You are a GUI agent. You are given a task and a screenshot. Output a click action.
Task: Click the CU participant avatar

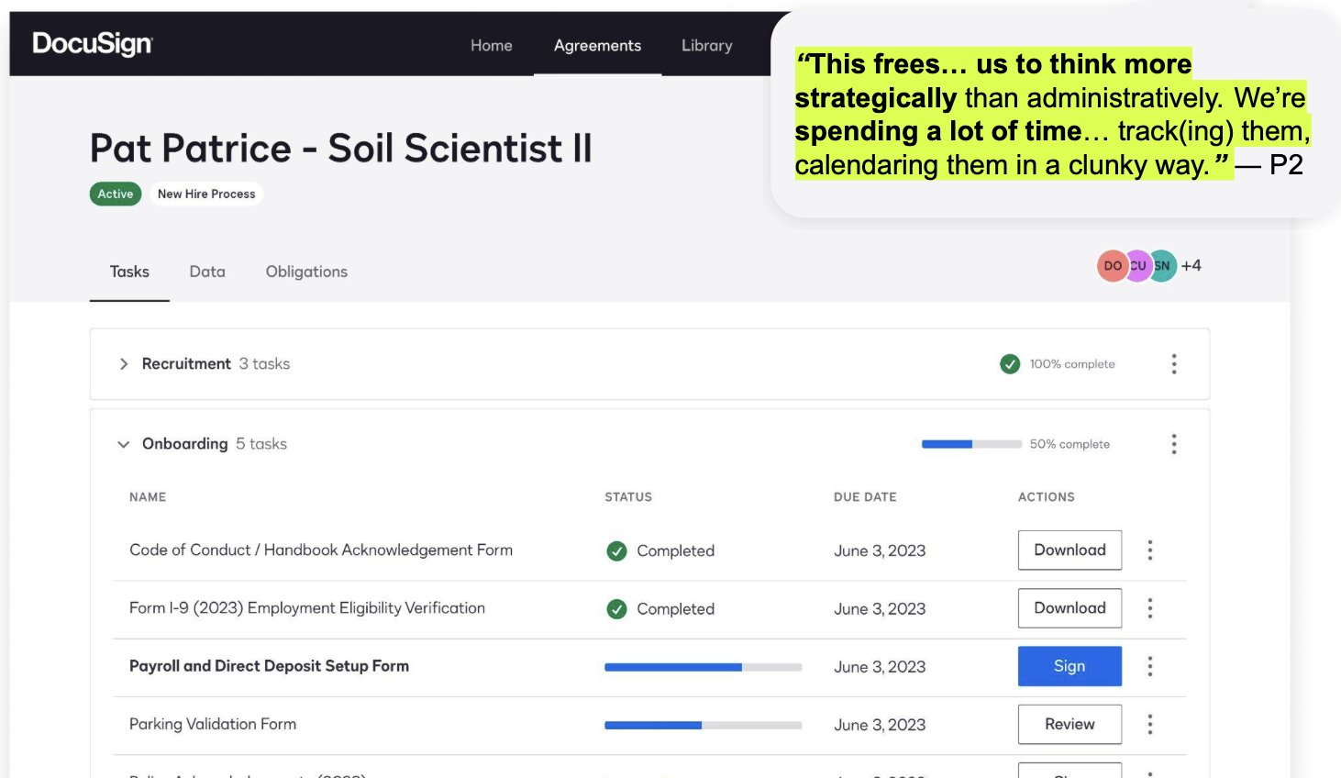click(1138, 266)
